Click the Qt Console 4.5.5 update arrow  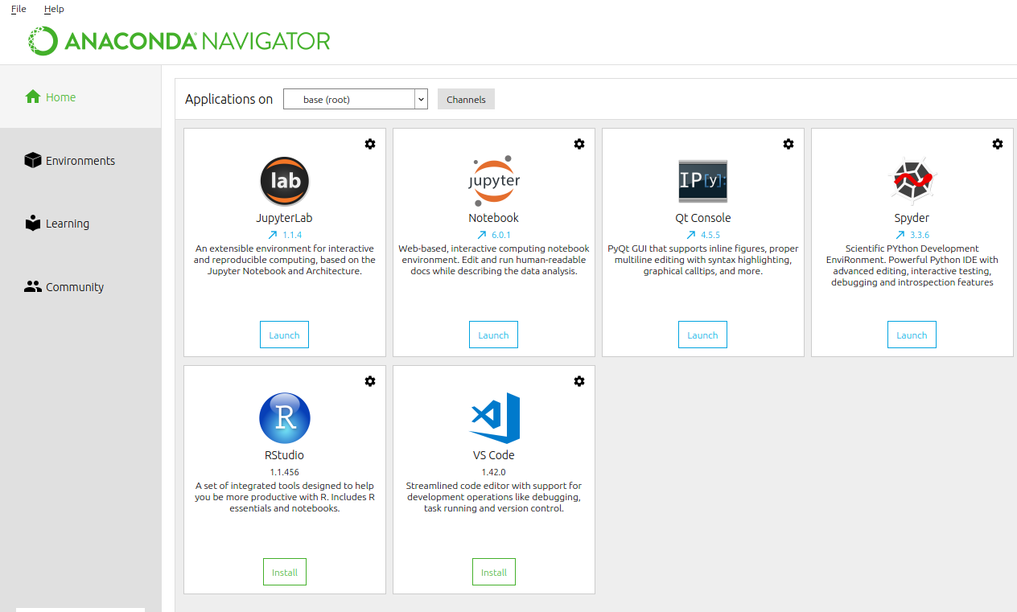(x=691, y=236)
